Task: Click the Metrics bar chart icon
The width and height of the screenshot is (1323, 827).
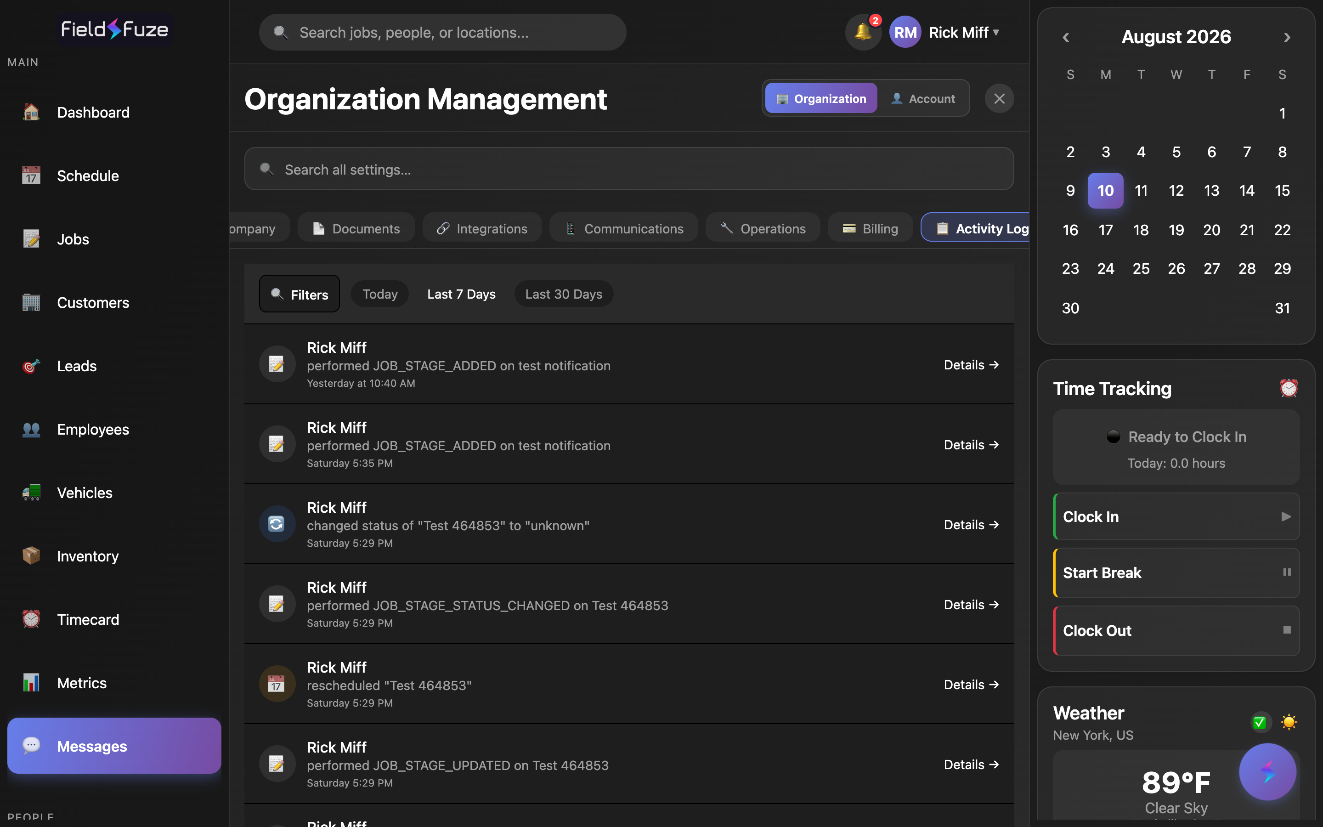Action: tap(31, 683)
